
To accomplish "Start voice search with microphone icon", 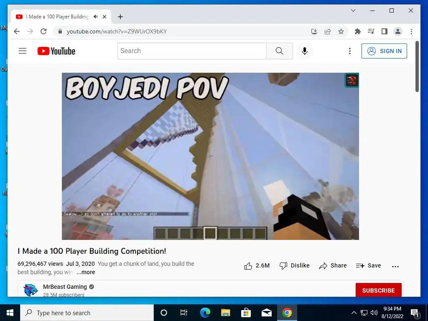I will (x=305, y=51).
